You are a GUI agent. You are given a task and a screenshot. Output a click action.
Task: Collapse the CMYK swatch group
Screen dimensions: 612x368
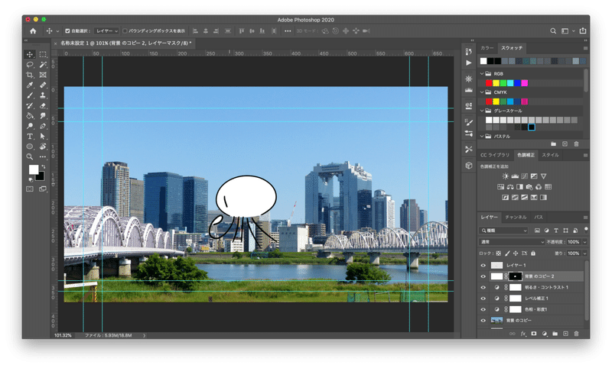pos(482,92)
